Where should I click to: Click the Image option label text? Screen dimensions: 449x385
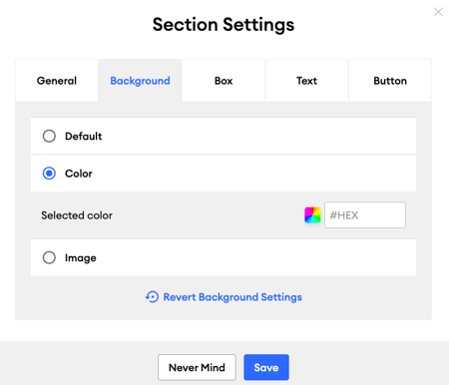pyautogui.click(x=81, y=258)
